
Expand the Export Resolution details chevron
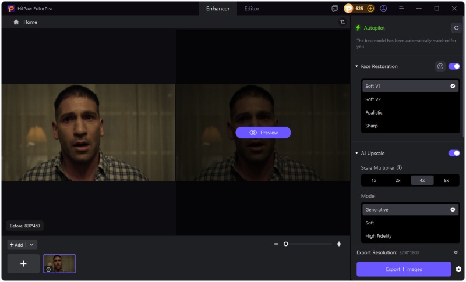[456, 252]
